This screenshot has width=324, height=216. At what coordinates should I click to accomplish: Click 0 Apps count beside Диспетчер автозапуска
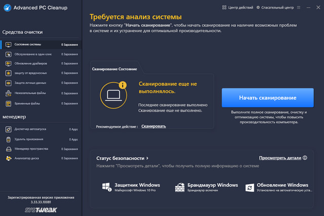pos(73,129)
